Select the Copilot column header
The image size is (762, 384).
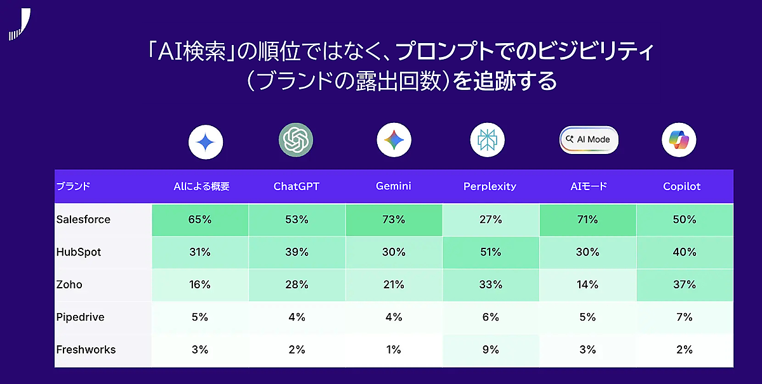[682, 186]
